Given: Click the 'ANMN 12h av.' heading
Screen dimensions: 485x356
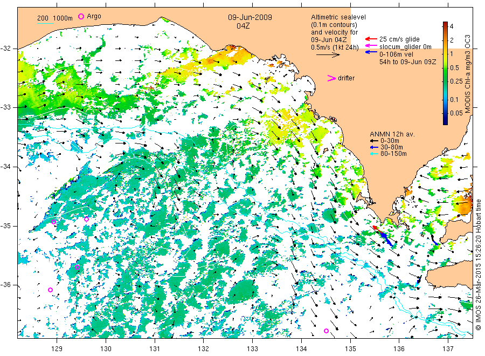Looking at the screenshot, I should coord(392,134).
